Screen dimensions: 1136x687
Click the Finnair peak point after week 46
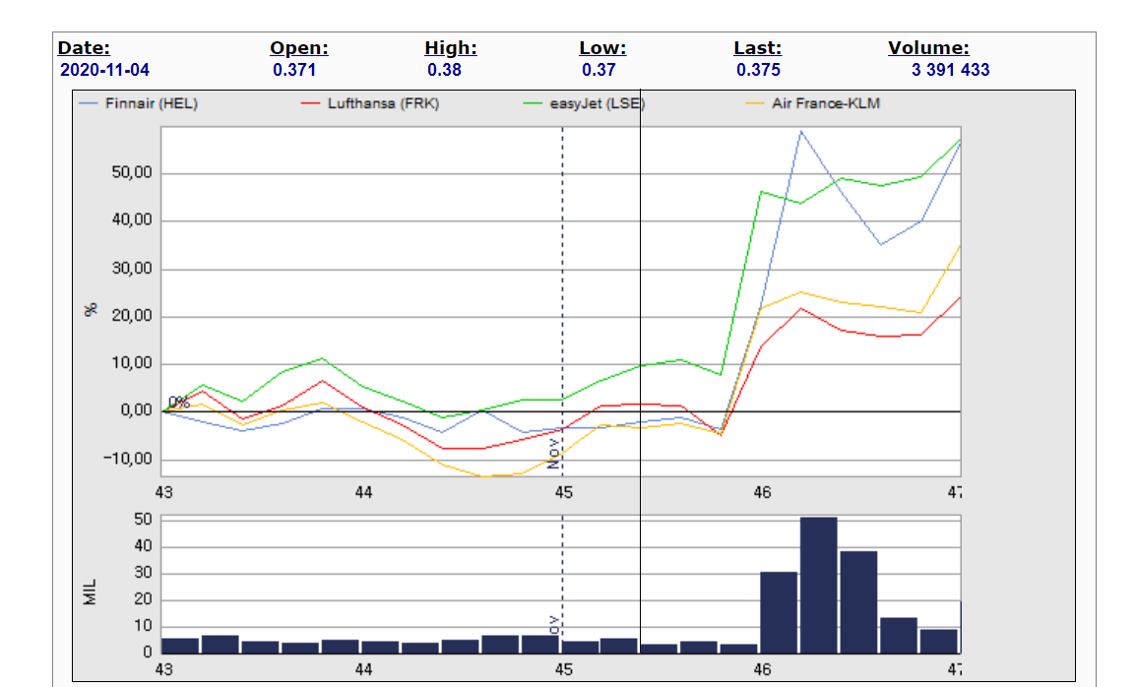pyautogui.click(x=801, y=131)
